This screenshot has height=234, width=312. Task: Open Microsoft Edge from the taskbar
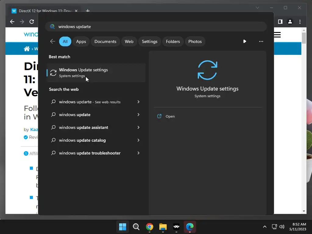click(x=190, y=227)
